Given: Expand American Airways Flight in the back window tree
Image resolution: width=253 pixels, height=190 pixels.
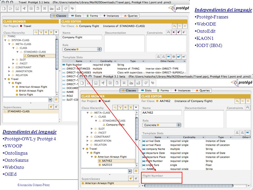Looking at the screenshot, I should tap(13, 87).
